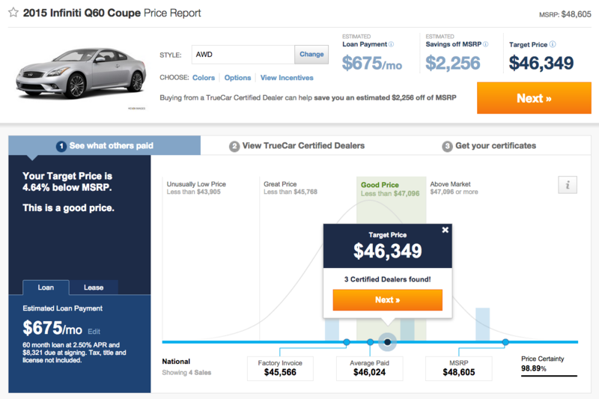Screen dimensions: 599x399
Task: Click the $2,256 savings amount
Action: point(453,63)
